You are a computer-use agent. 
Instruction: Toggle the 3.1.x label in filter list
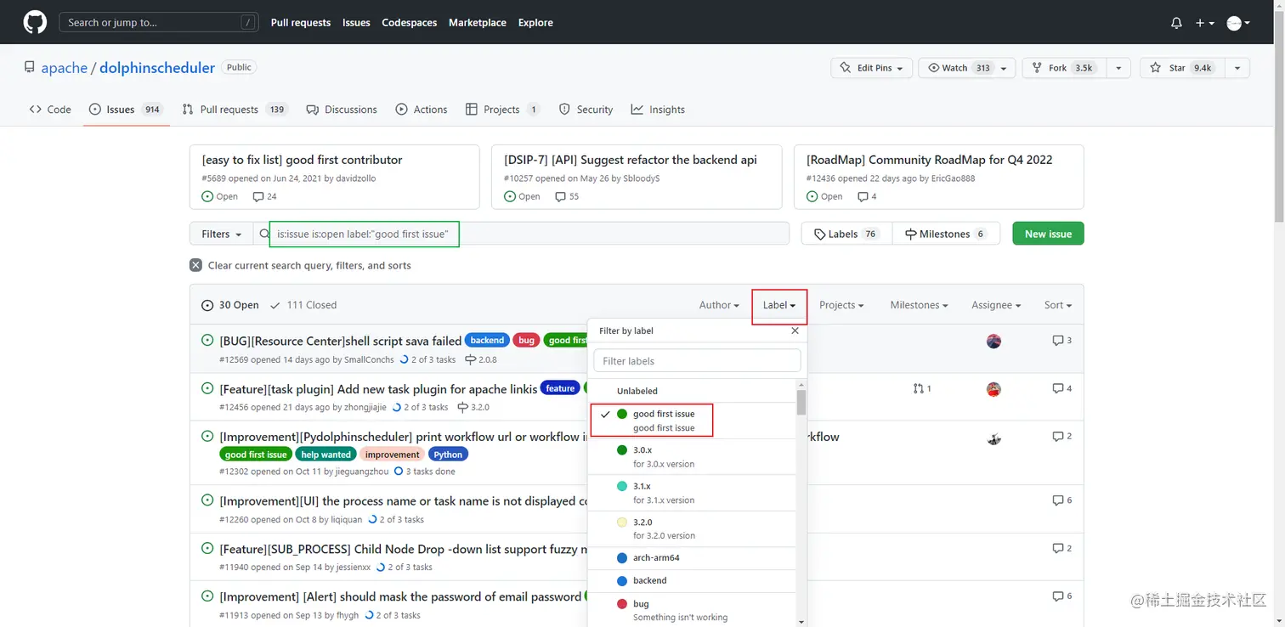pos(693,493)
